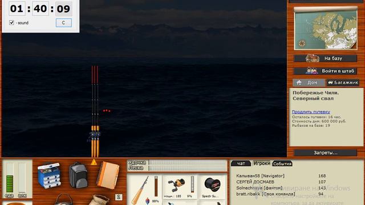Click the house icon on Дом tab
The image size is (365, 205).
[x=299, y=82]
